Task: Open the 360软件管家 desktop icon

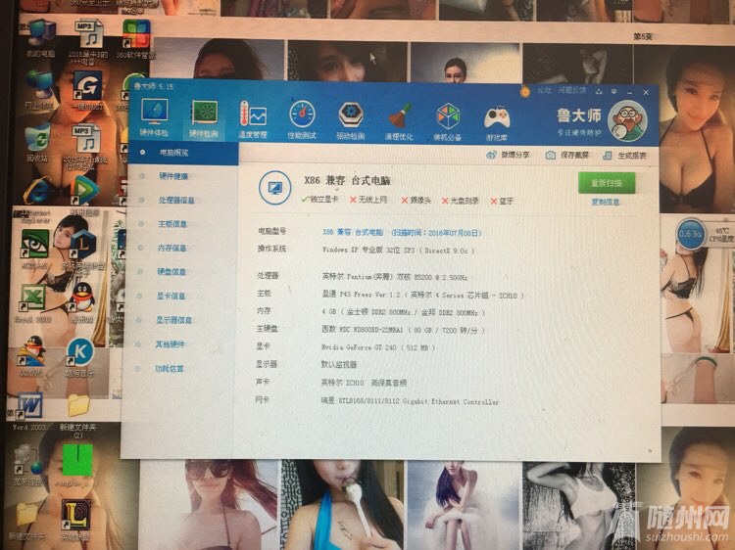Action: (x=136, y=40)
